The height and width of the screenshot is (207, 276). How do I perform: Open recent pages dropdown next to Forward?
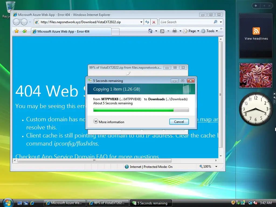[30, 22]
